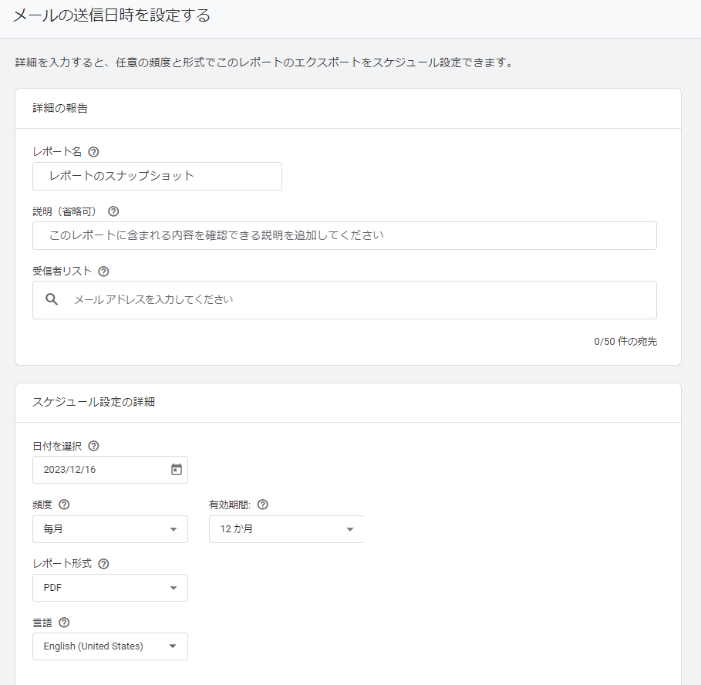
Task: Click help icon next to 説明（省略可）
Action: 113,211
